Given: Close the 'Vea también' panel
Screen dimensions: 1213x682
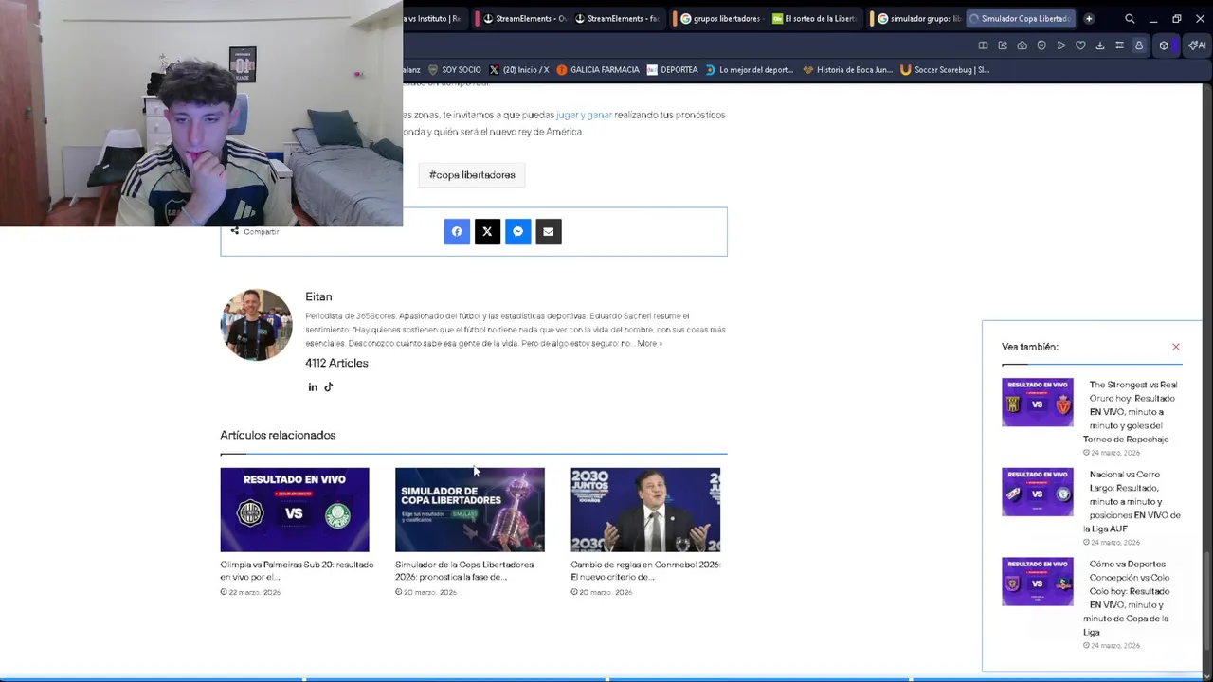Looking at the screenshot, I should (x=1176, y=347).
